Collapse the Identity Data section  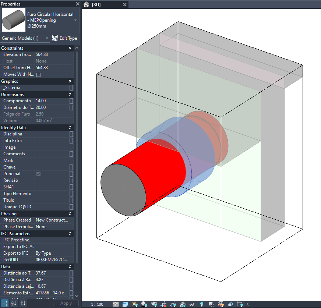(x=70, y=127)
